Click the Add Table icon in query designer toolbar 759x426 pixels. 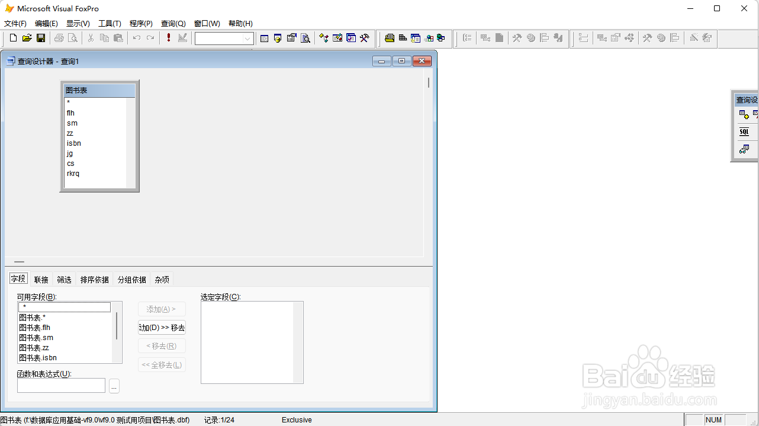pos(744,115)
